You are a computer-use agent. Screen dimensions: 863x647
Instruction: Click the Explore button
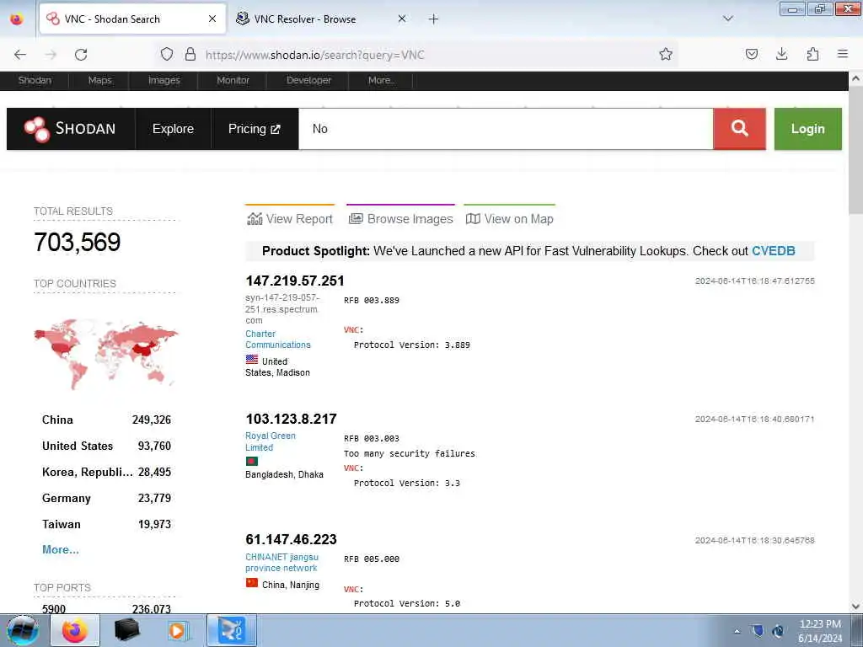(x=173, y=129)
